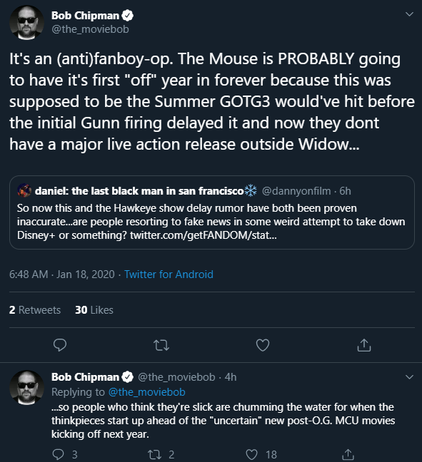Click daniel's avatar in the quoted tweet
The height and width of the screenshot is (462, 422).
[x=24, y=190]
